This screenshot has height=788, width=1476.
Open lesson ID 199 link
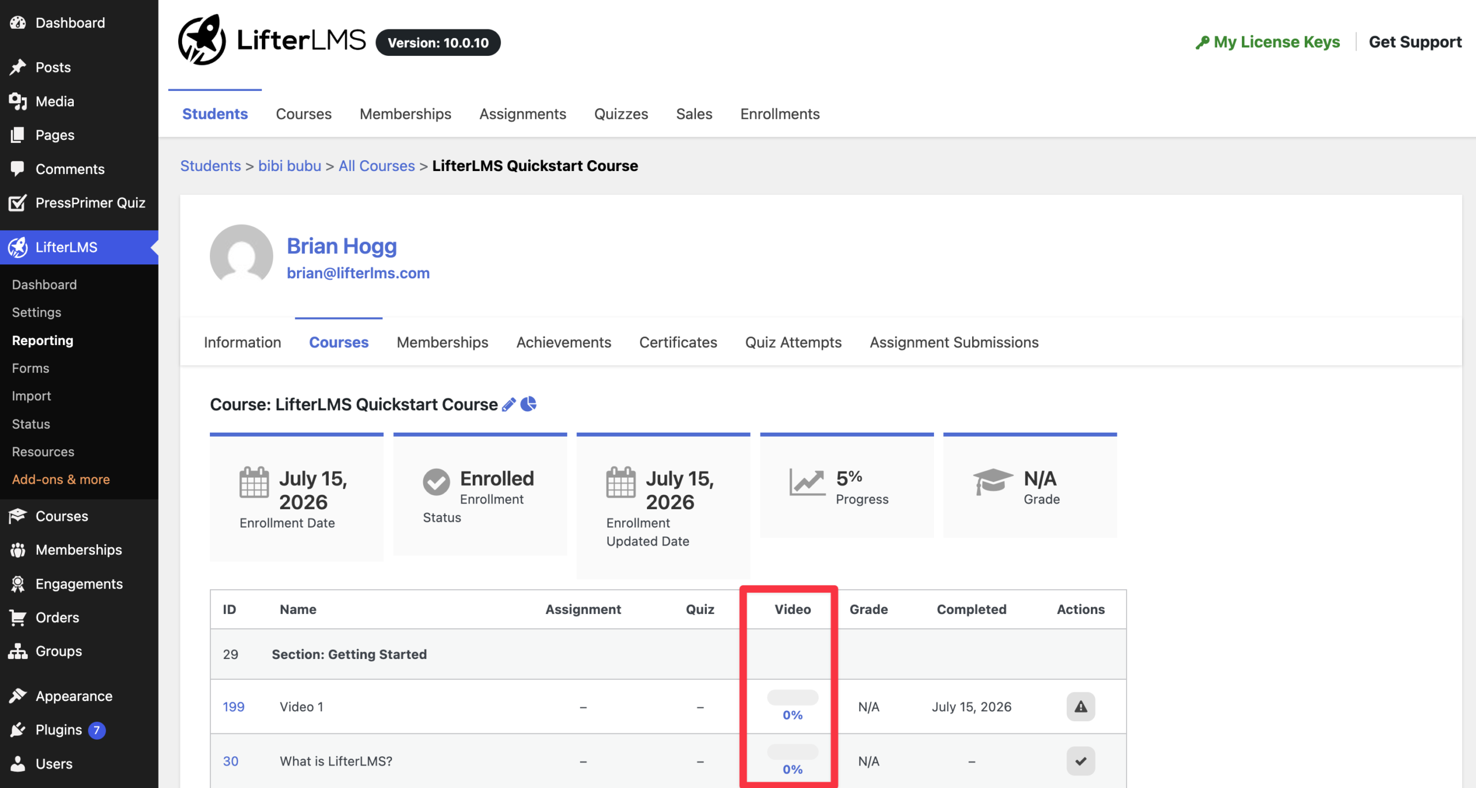pyautogui.click(x=234, y=707)
